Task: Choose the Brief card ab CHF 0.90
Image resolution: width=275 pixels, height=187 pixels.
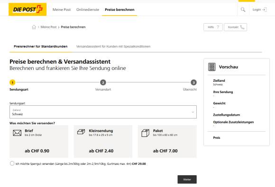Action: (x=39, y=141)
